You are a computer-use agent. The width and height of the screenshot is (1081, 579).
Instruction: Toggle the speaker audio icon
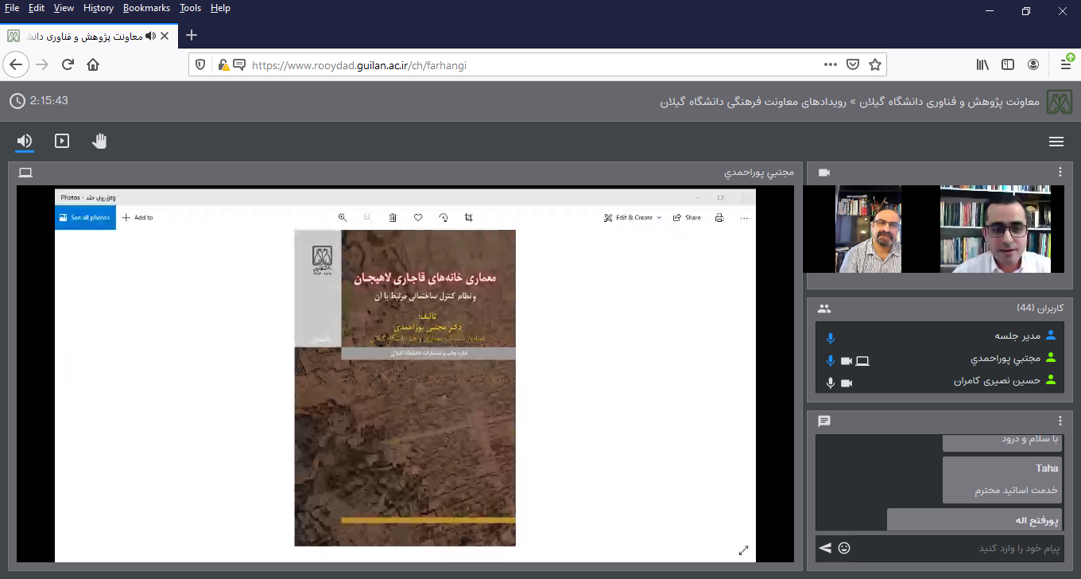(x=25, y=142)
